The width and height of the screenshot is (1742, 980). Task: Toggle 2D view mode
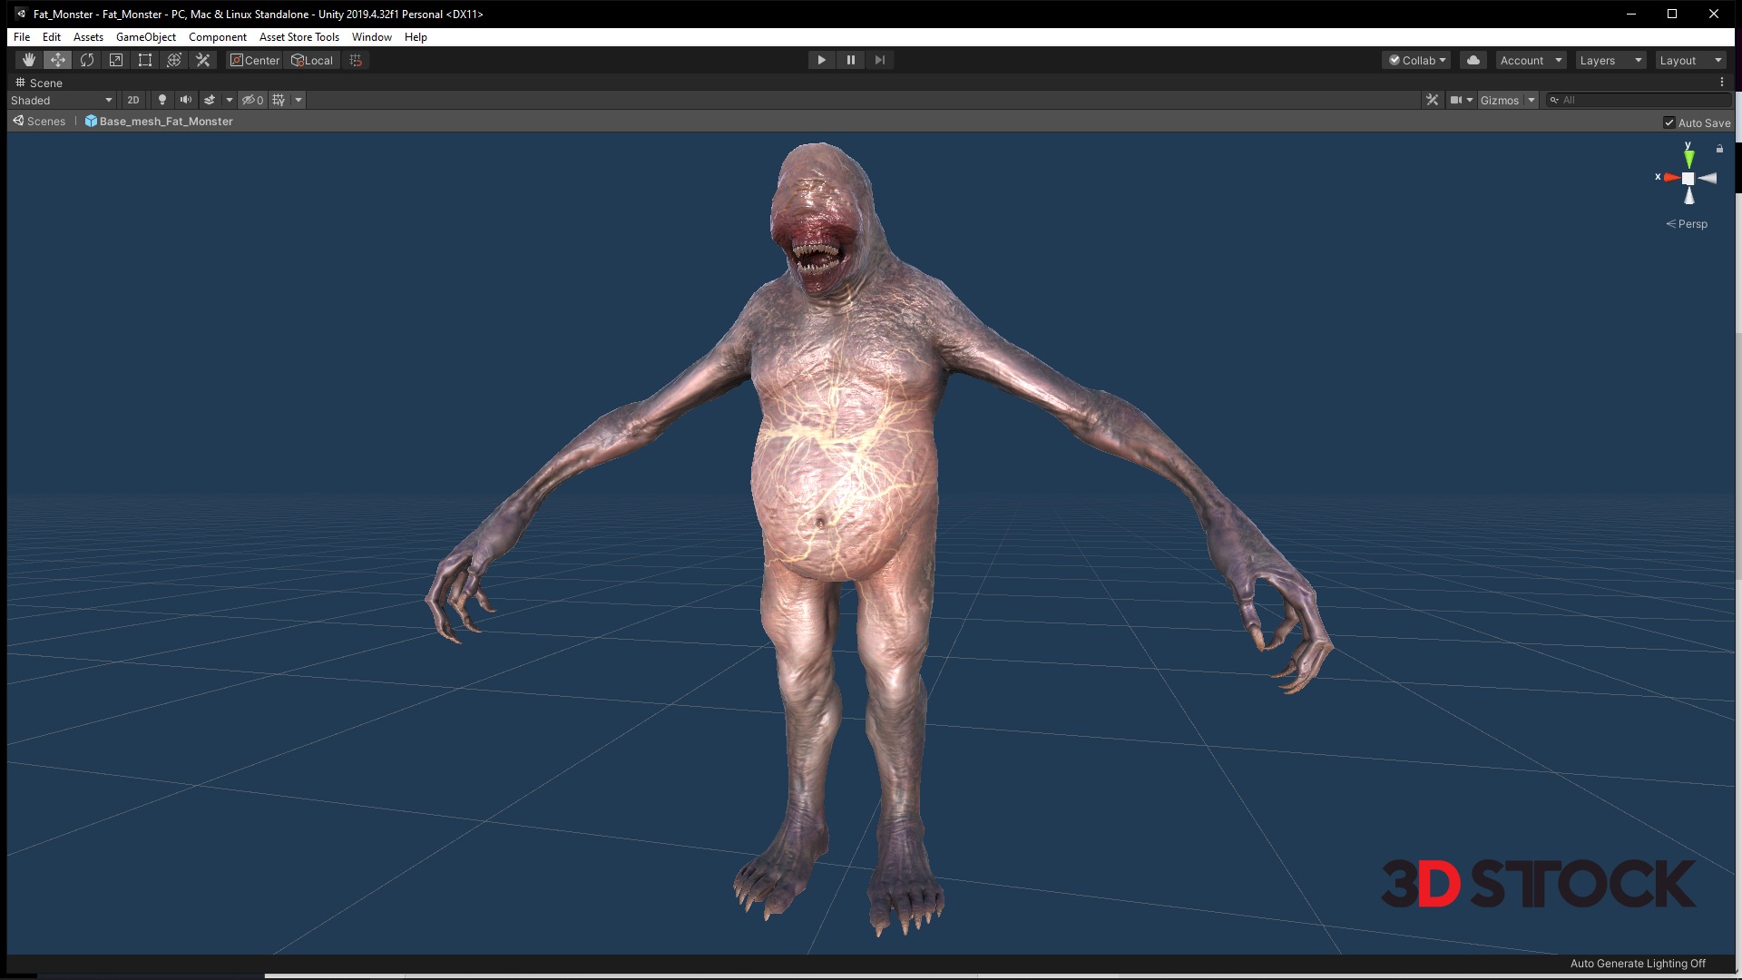pyautogui.click(x=133, y=100)
